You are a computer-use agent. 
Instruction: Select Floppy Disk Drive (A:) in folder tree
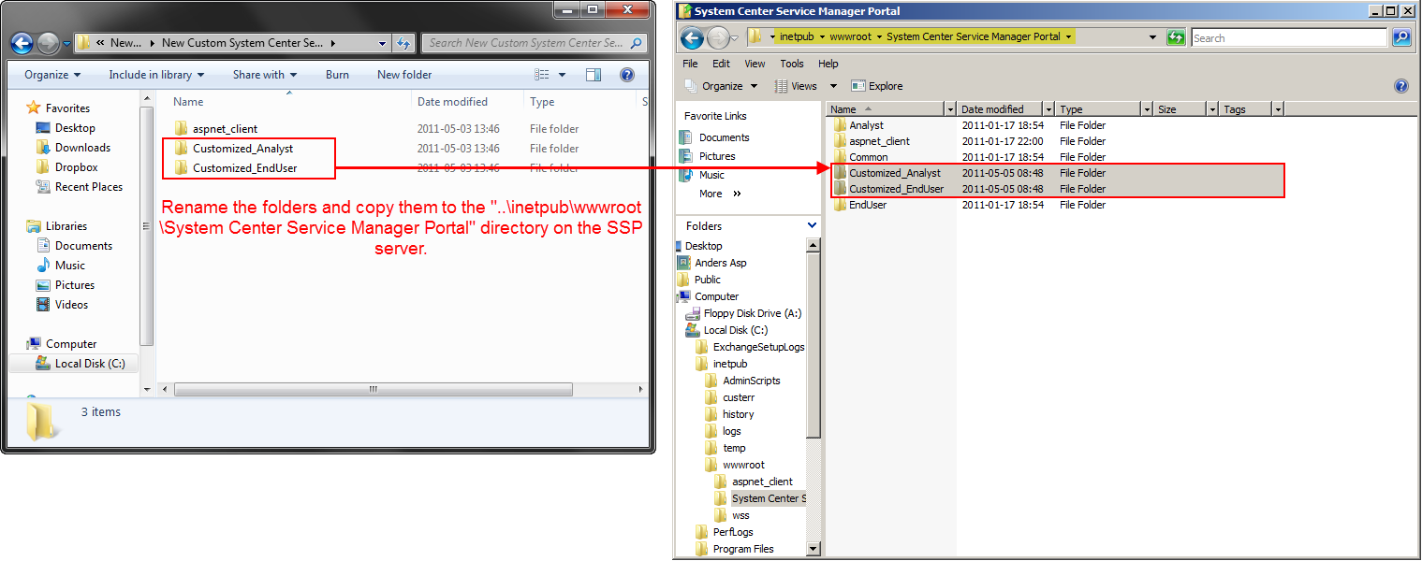(743, 313)
